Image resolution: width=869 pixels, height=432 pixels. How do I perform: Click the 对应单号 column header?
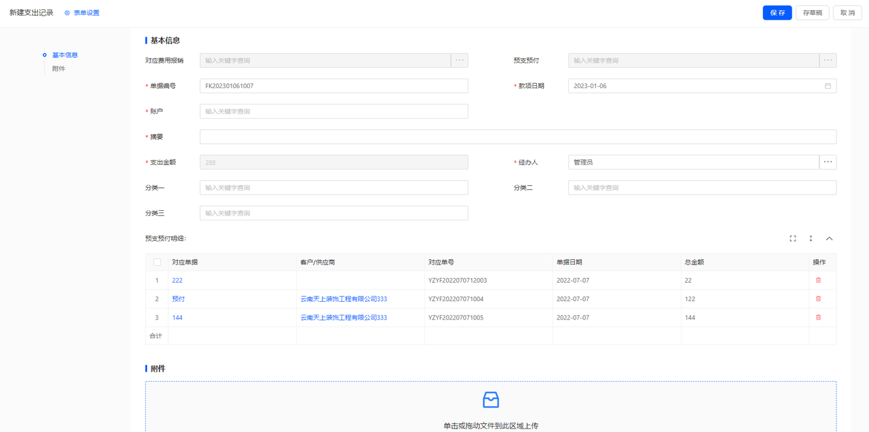(489, 262)
